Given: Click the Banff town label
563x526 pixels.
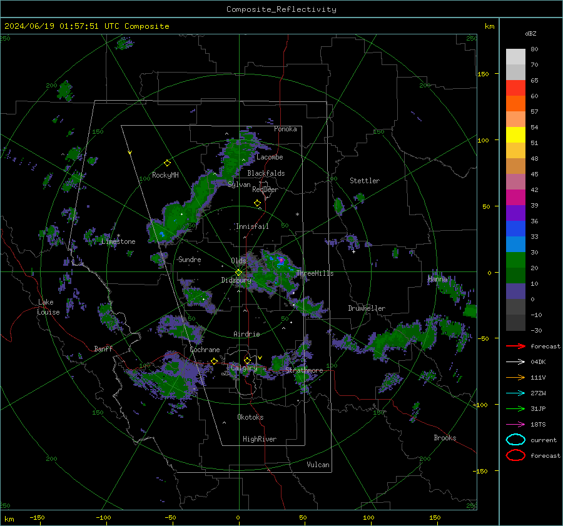Looking at the screenshot, I should [x=103, y=348].
